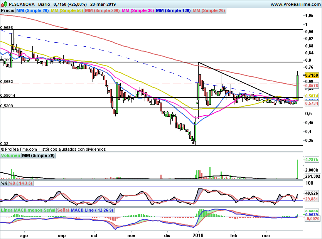Select the %K stochastic label
The image size is (322, 239).
click(4, 183)
